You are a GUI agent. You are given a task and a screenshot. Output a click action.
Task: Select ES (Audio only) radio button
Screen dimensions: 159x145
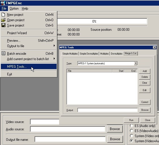(x=132, y=126)
